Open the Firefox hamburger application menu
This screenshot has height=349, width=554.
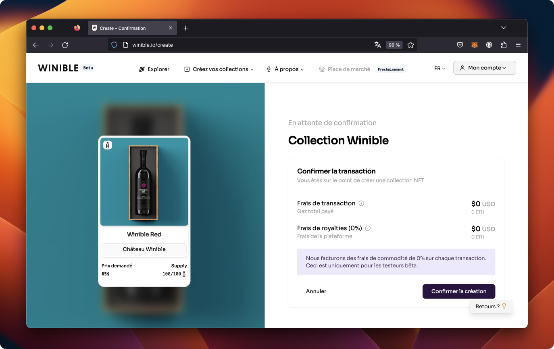tap(518, 45)
